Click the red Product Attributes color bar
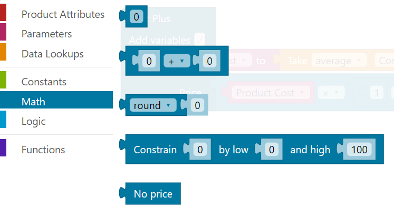Viewport: 394px width, 217px height. (3, 15)
